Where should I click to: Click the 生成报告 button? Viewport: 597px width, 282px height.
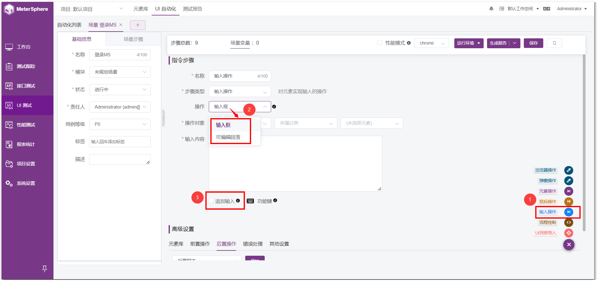tap(498, 43)
